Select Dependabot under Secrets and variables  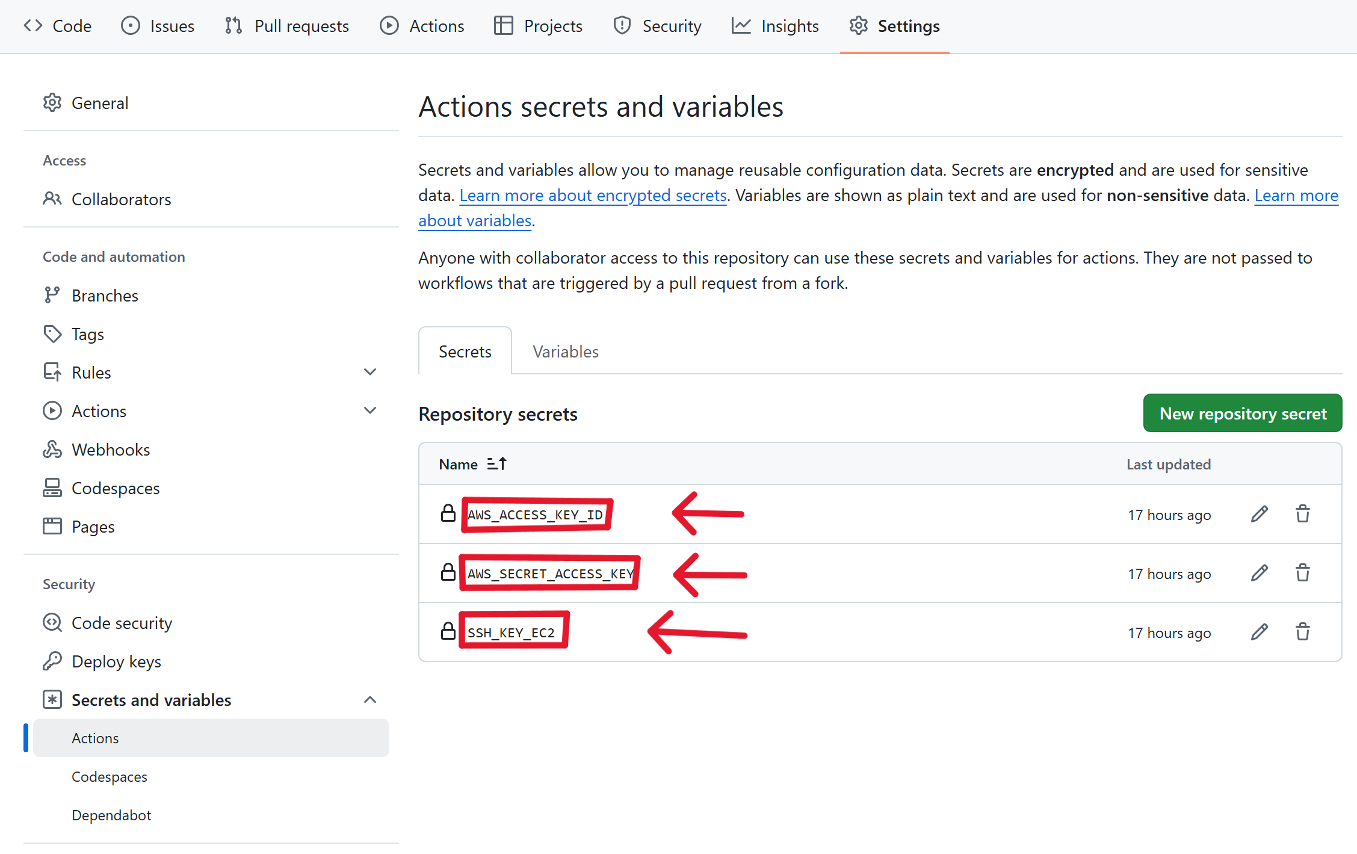click(111, 815)
